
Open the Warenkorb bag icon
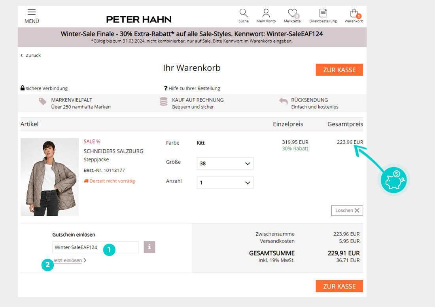point(354,13)
